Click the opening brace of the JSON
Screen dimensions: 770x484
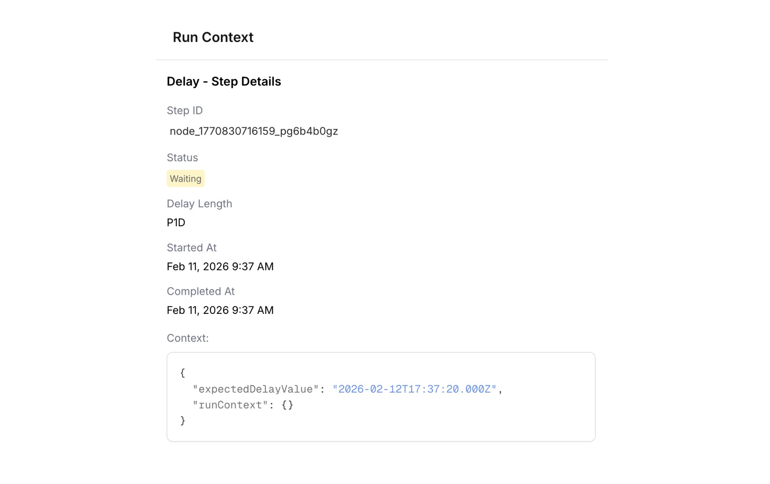click(x=183, y=373)
